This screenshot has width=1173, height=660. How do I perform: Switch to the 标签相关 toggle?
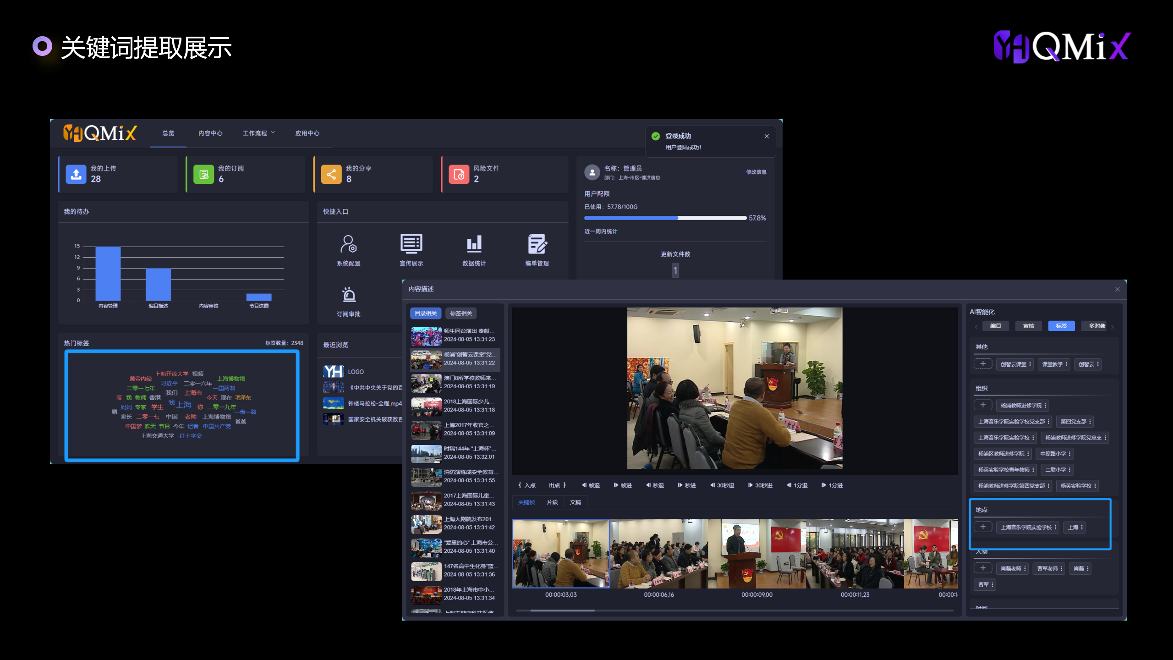(460, 313)
